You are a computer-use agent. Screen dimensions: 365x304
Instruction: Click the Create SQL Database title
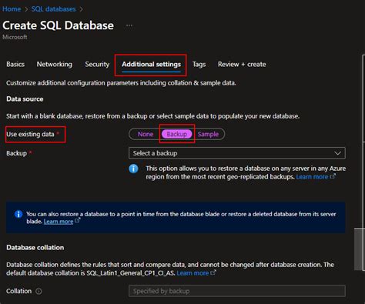[59, 25]
